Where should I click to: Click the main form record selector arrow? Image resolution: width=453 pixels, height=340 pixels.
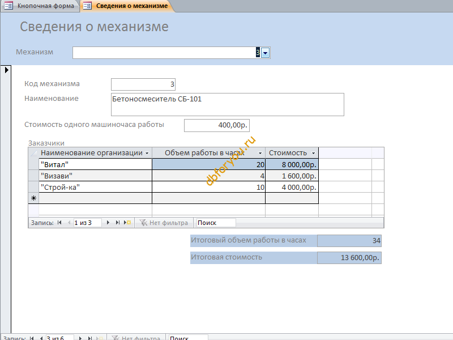click(6, 70)
